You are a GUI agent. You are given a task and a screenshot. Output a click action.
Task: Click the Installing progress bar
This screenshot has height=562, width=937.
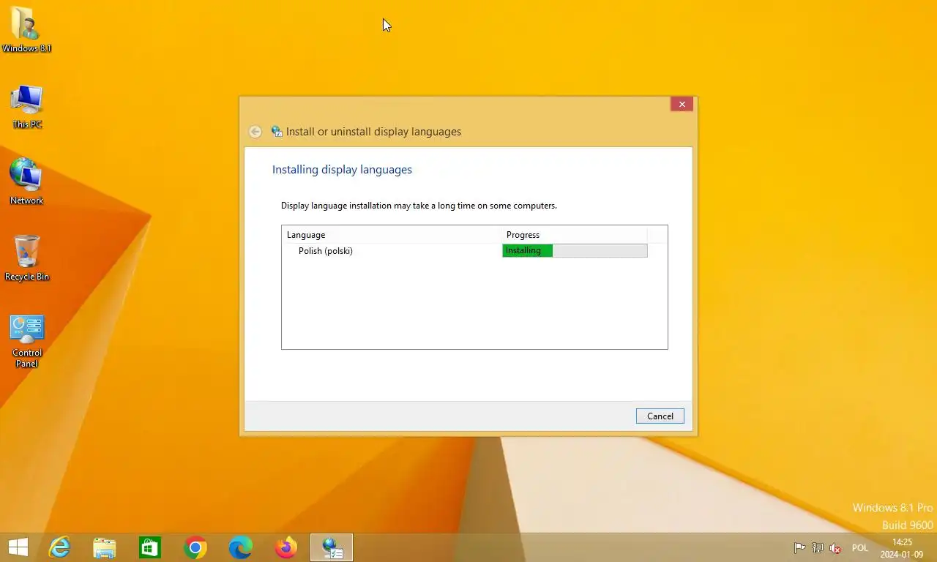575,251
